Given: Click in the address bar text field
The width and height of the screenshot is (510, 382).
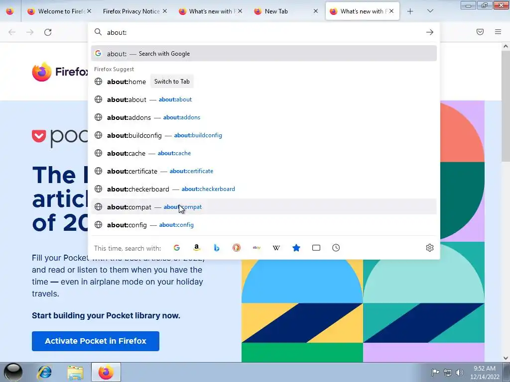Looking at the screenshot, I should 263,32.
